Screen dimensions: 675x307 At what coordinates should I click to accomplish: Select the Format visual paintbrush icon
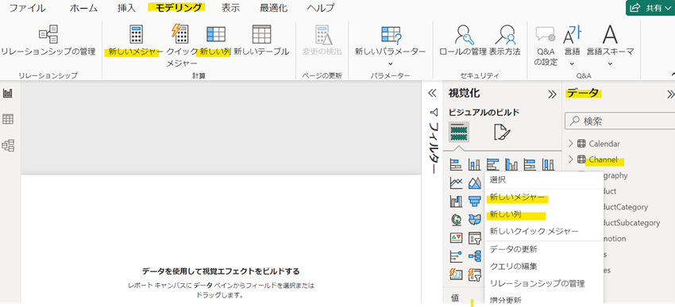pos(502,132)
